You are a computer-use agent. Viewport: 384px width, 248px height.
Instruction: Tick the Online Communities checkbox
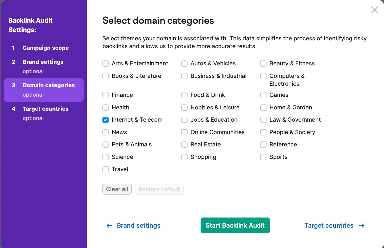pos(184,132)
